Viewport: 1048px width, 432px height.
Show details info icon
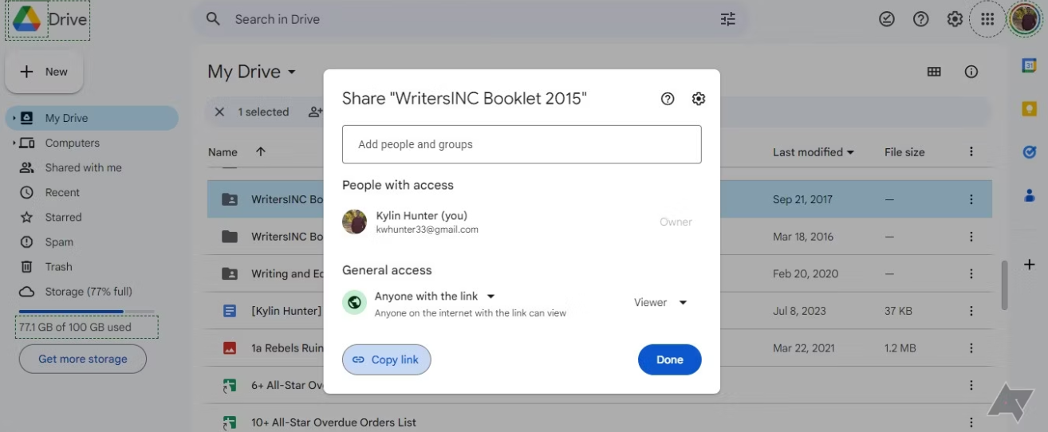(971, 72)
